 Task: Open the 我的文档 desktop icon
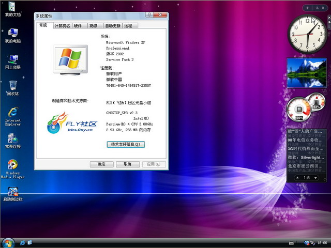tap(12, 9)
